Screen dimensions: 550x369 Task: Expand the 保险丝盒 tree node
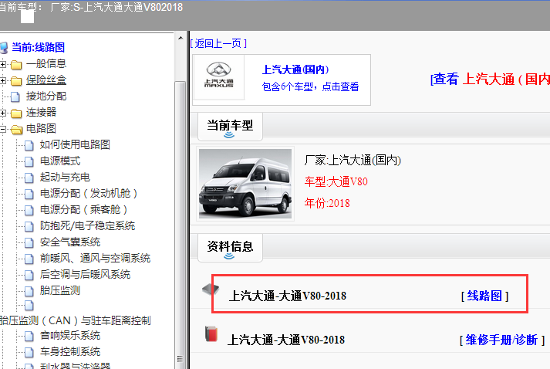(2, 81)
